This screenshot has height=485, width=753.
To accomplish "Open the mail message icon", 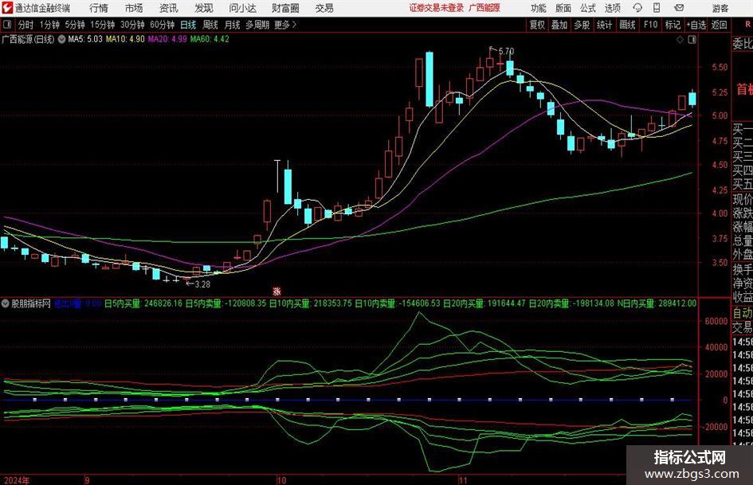I will click(x=679, y=8).
